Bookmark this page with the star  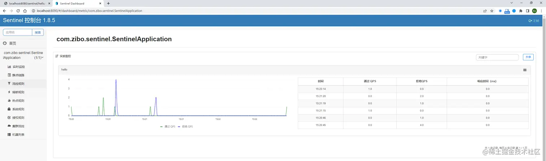tap(492, 11)
